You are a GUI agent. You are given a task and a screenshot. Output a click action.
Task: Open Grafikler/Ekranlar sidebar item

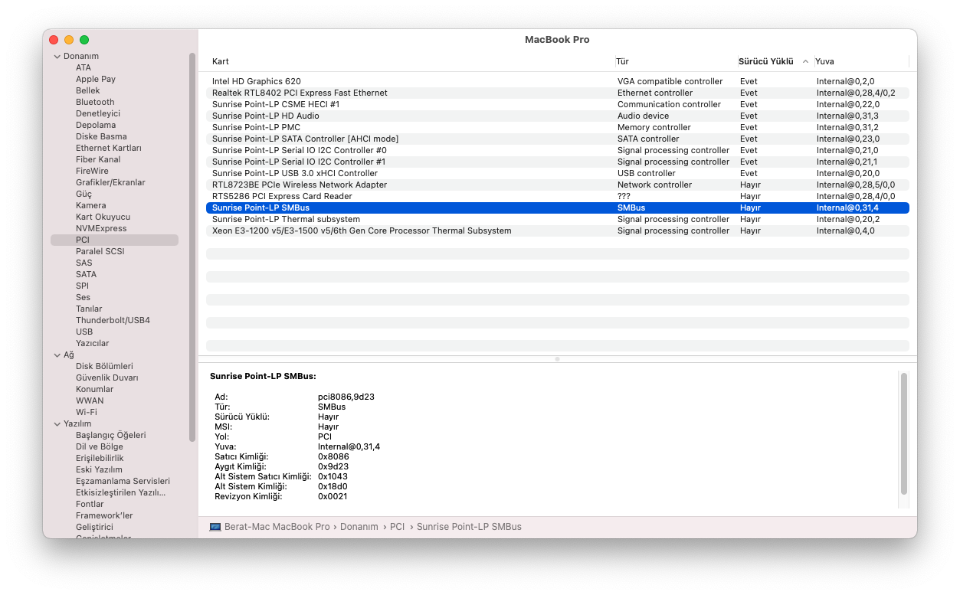[110, 182]
